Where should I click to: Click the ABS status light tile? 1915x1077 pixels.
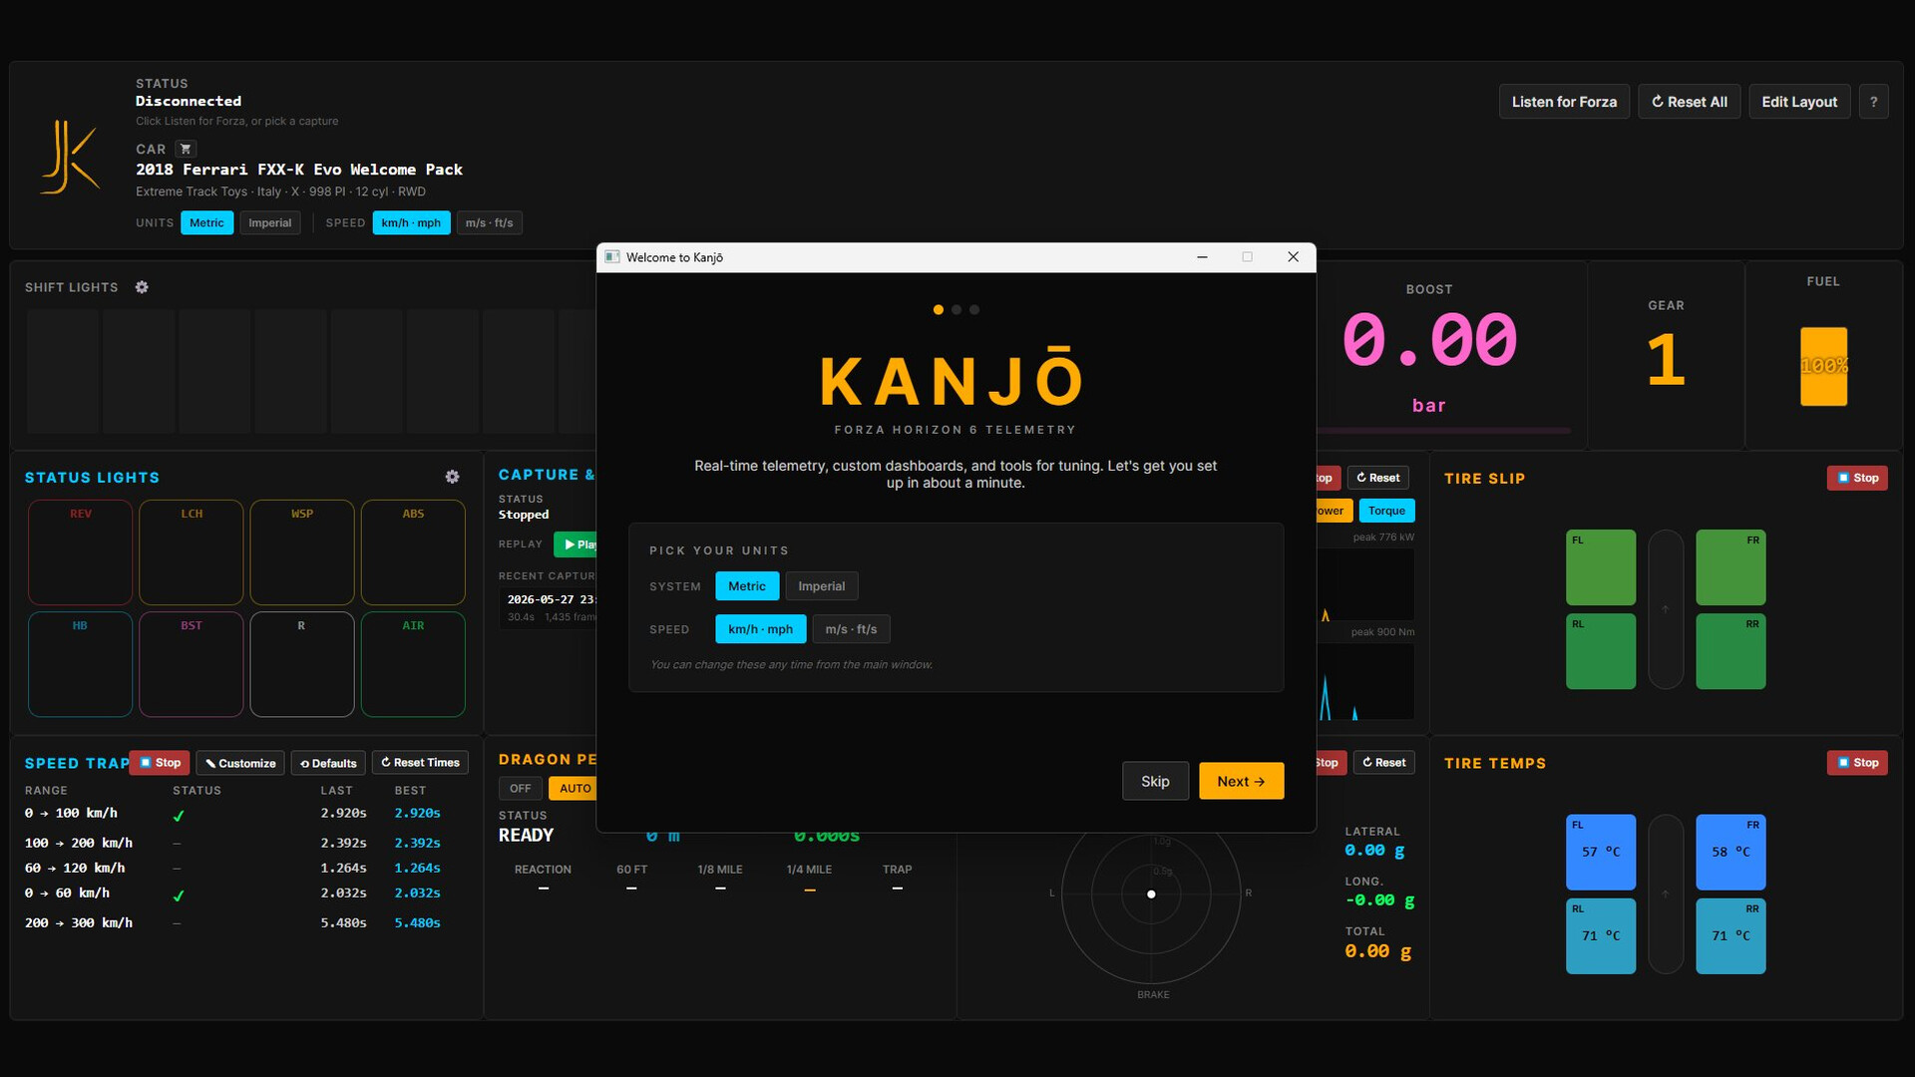(413, 552)
